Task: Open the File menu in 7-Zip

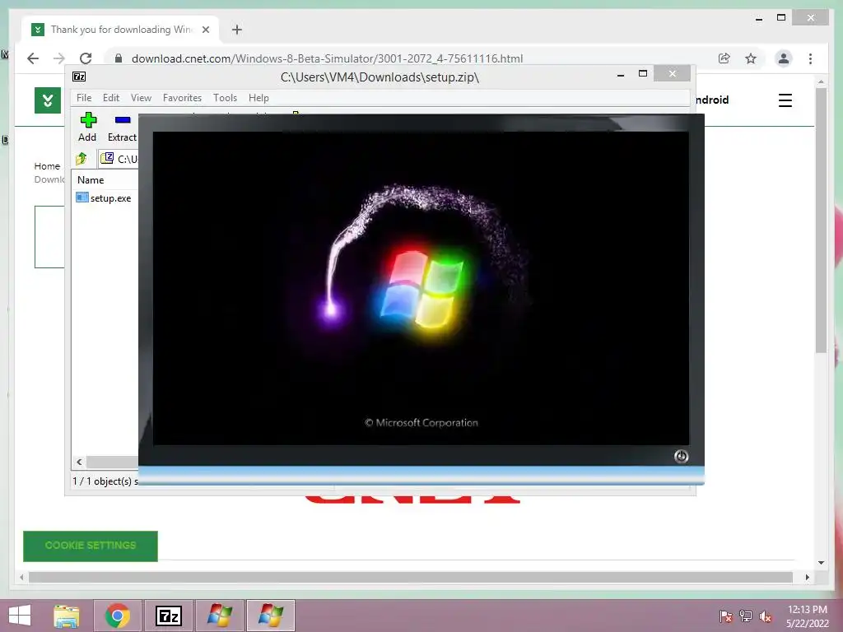Action: 84,98
